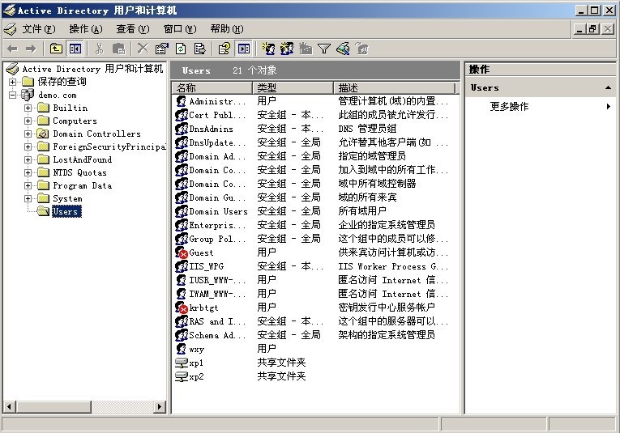Toggle the action pane show/hide icon
Screen dimensions: 620x433
coord(244,49)
